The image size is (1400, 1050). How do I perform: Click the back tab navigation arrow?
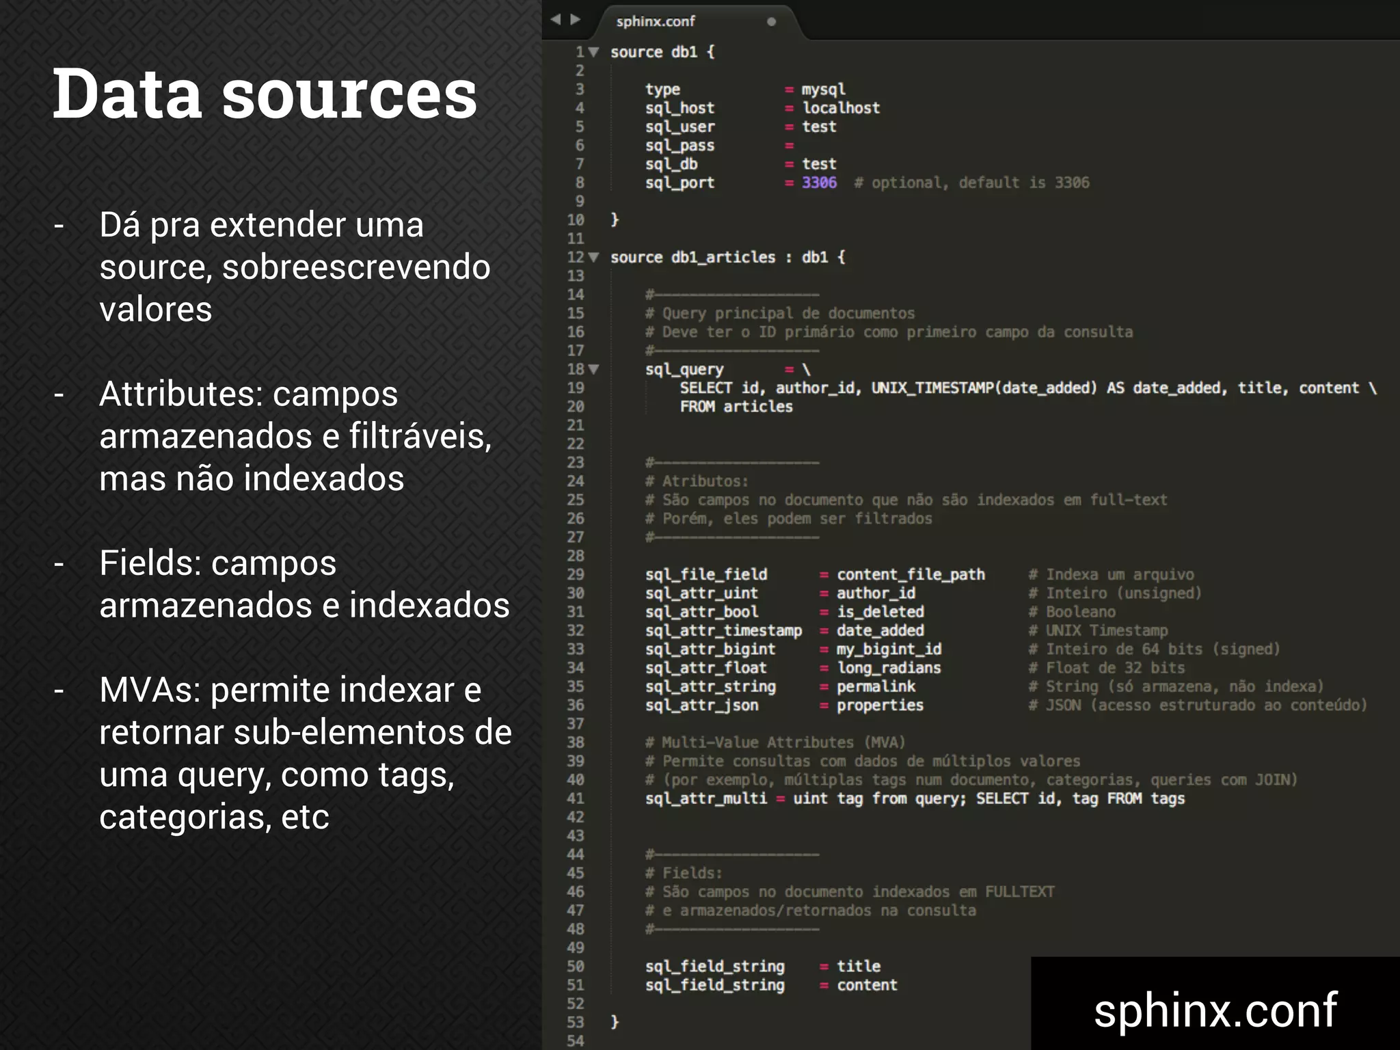[556, 19]
